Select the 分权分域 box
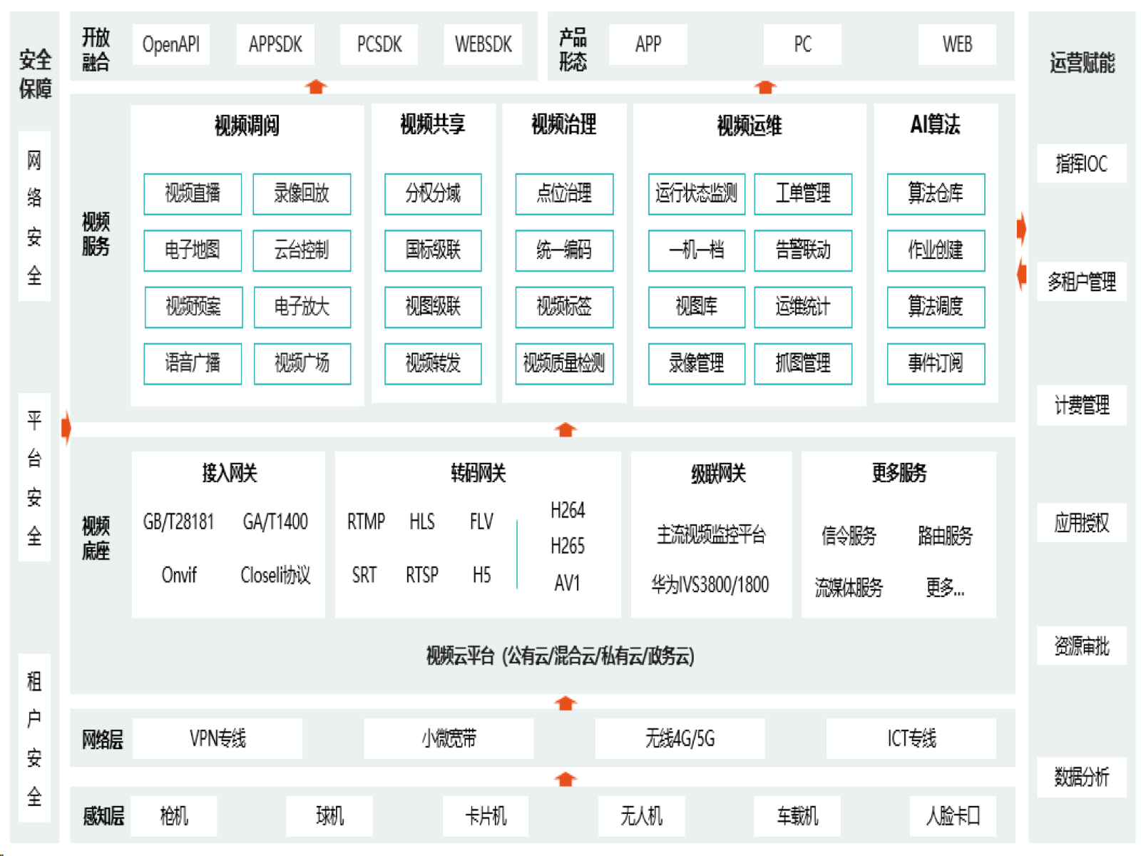 433,193
